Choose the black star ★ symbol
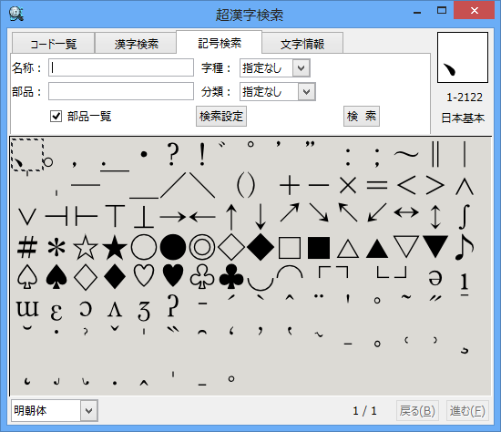The width and height of the screenshot is (501, 432). click(115, 247)
